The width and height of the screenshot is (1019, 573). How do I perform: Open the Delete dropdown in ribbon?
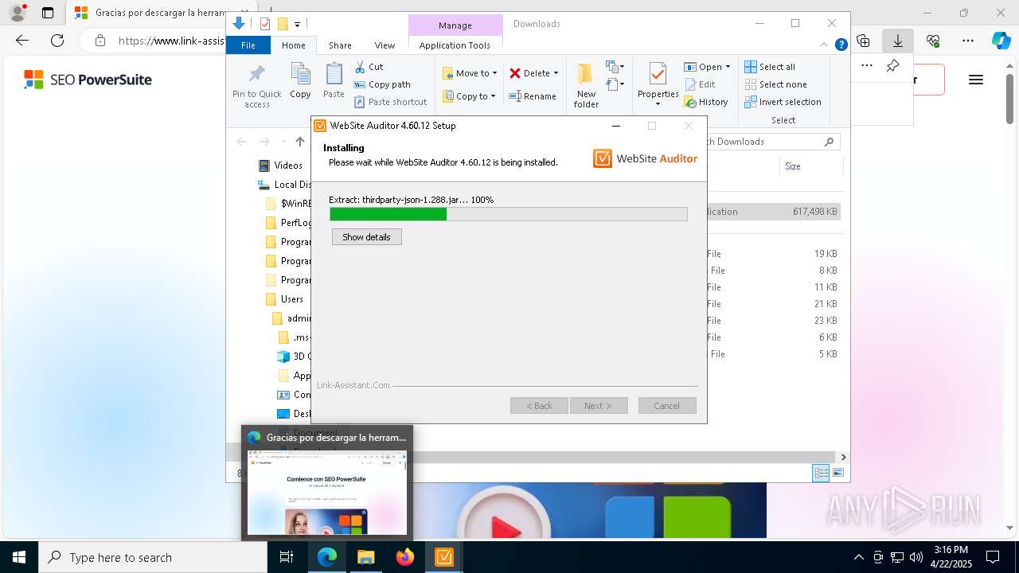pyautogui.click(x=533, y=73)
